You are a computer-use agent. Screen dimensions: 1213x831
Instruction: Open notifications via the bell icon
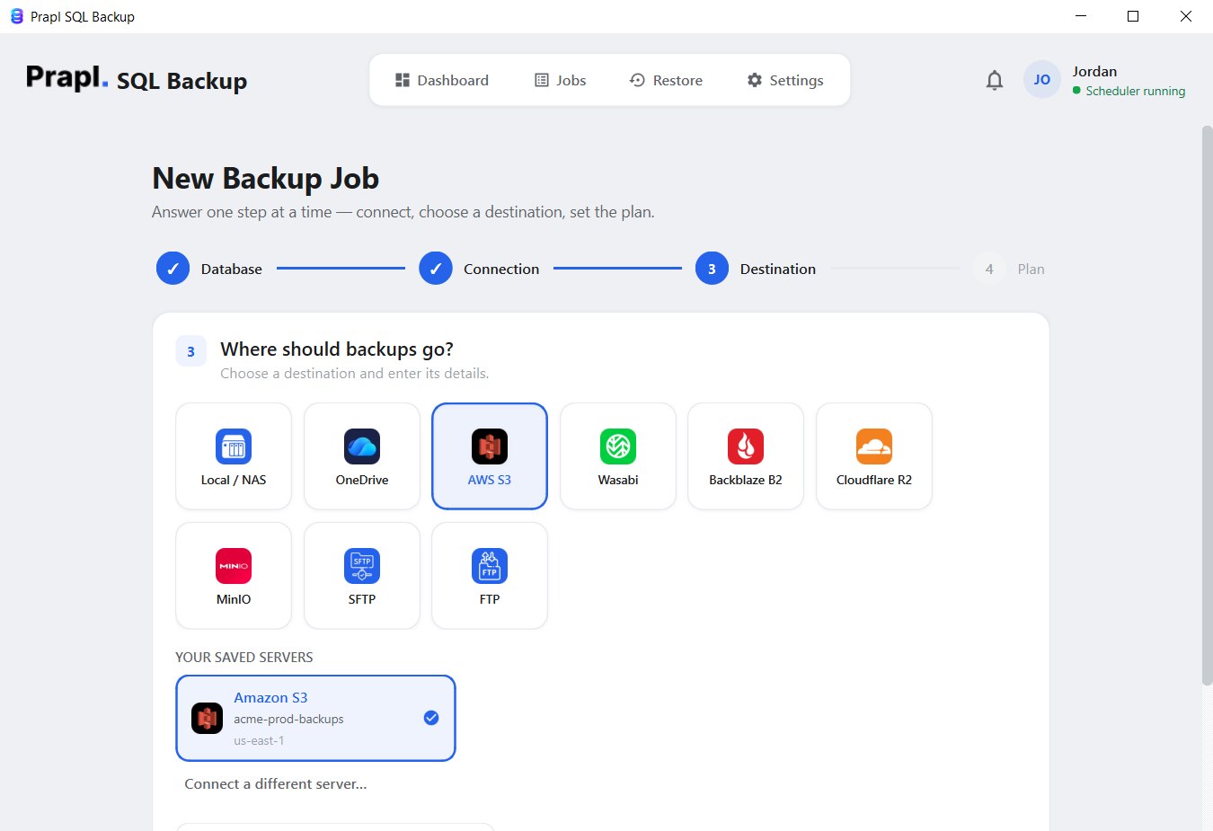(x=995, y=80)
